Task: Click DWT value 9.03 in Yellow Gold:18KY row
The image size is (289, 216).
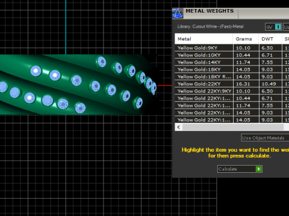Action: (267, 70)
